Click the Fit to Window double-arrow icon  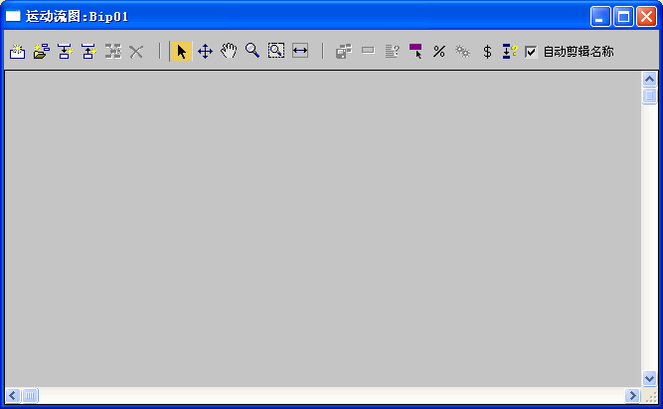click(300, 51)
